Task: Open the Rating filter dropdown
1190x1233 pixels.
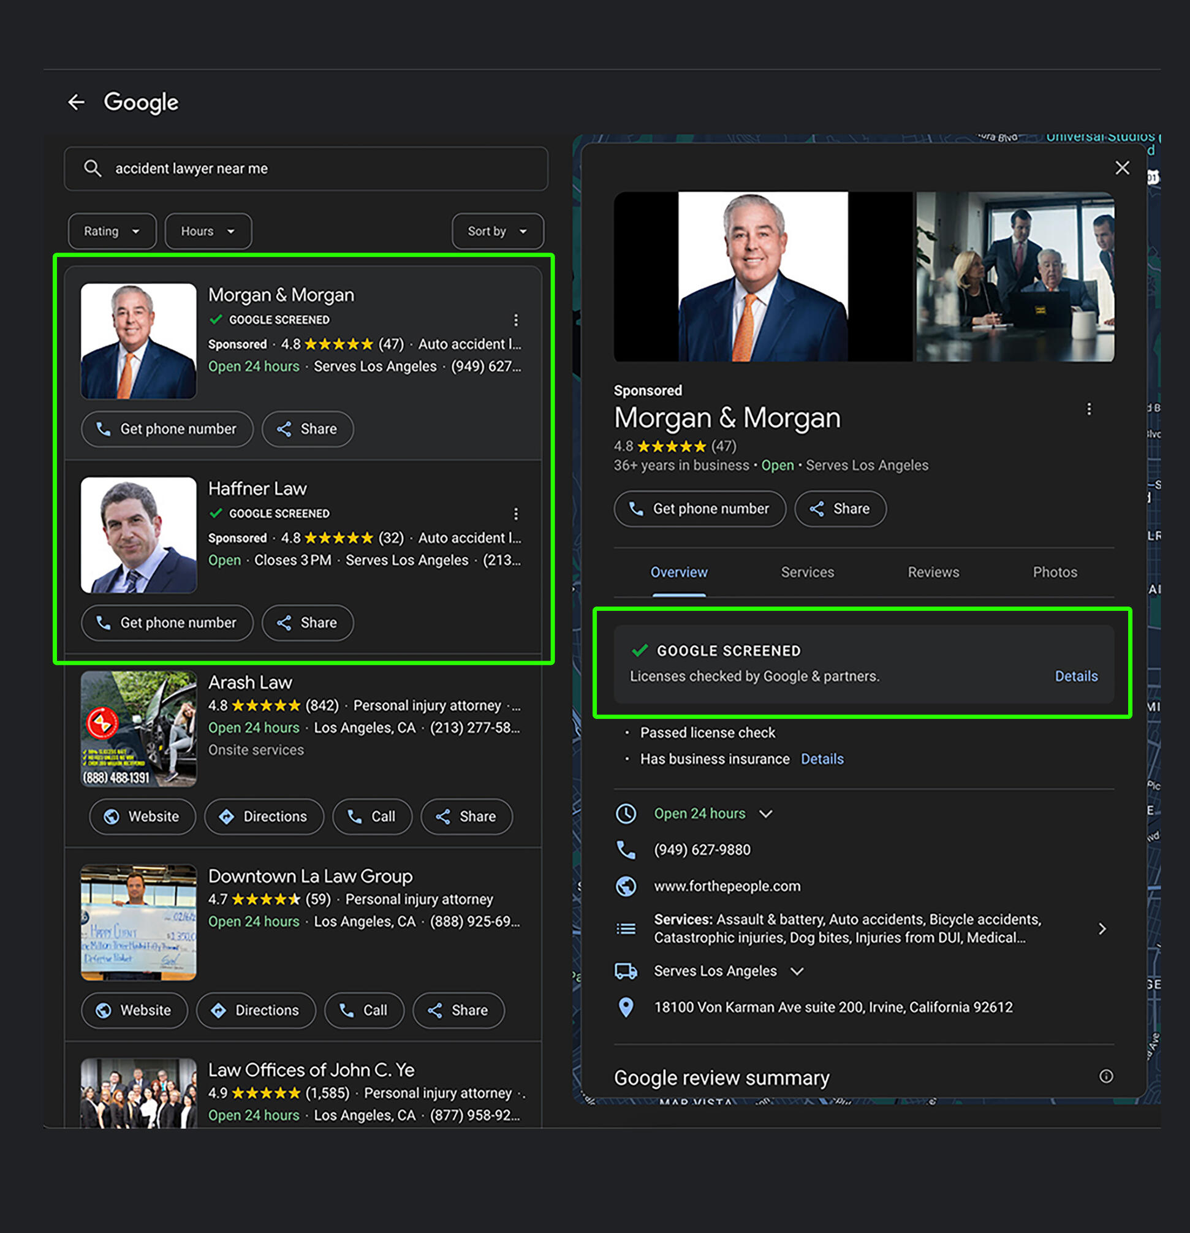Action: 112,232
